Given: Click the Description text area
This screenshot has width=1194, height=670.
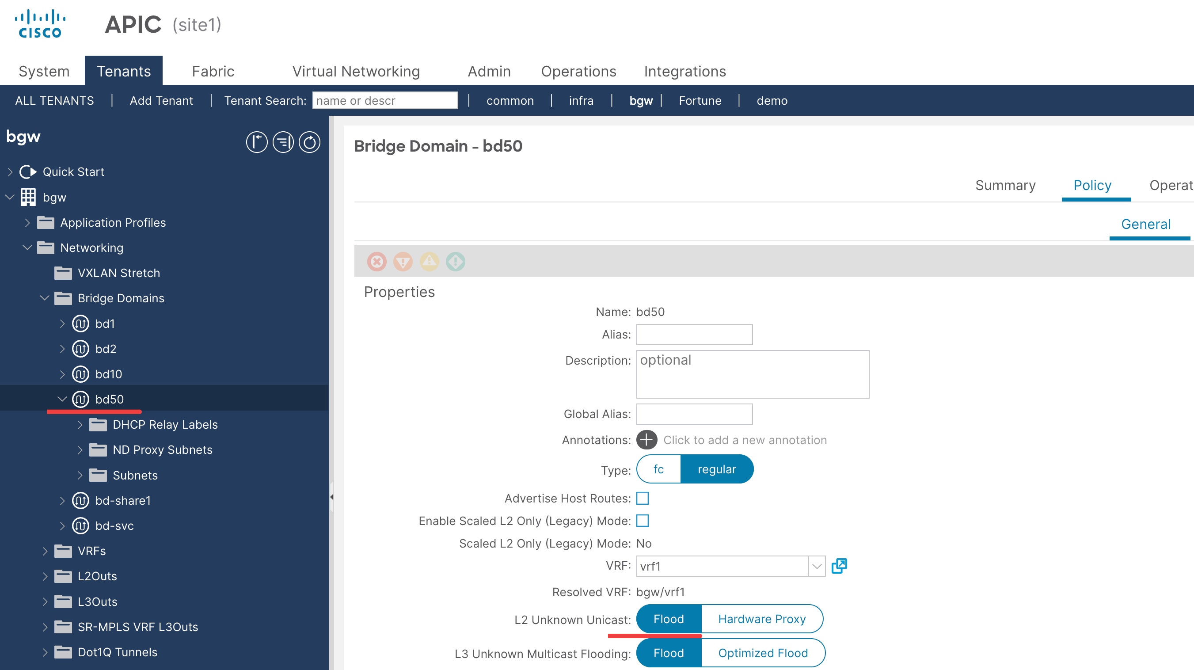Looking at the screenshot, I should pos(753,374).
